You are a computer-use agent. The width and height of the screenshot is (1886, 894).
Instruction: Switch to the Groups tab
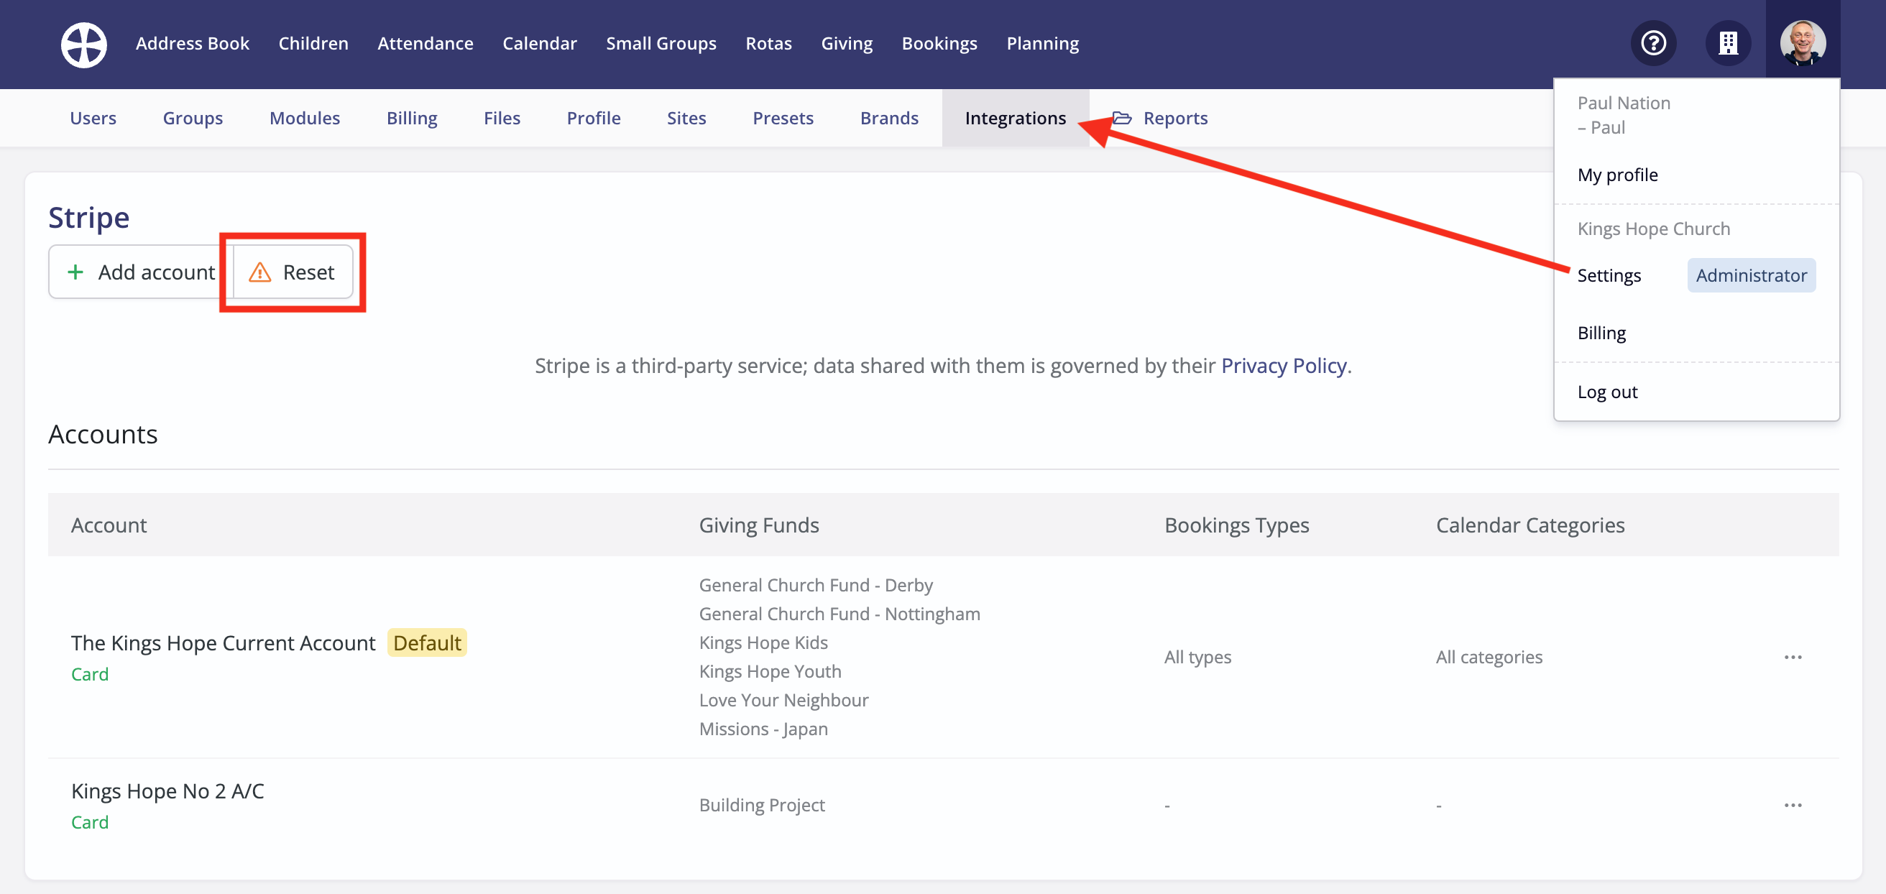(193, 118)
